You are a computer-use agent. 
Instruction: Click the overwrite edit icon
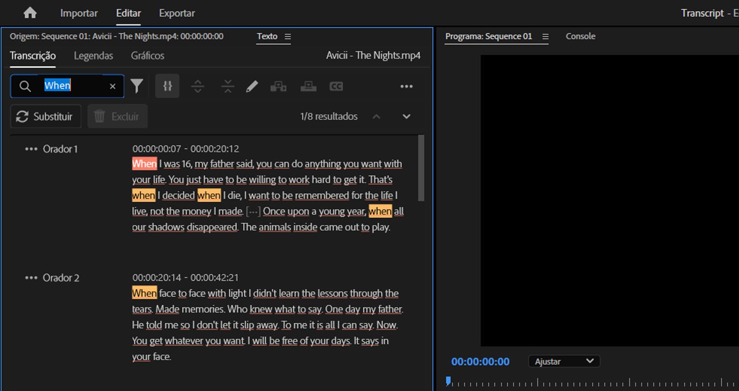pyautogui.click(x=308, y=86)
